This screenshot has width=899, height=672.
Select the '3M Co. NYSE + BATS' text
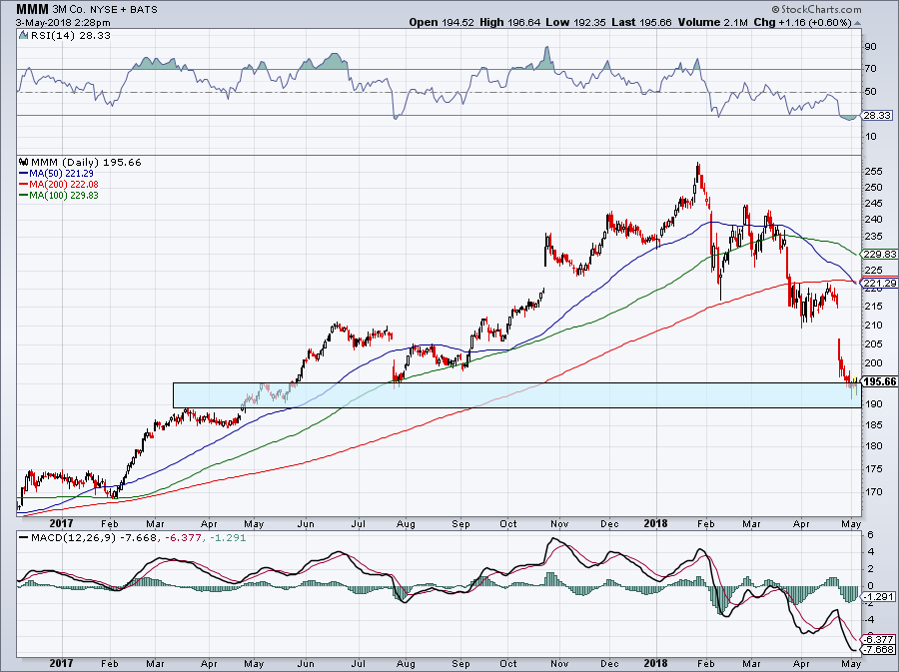click(x=106, y=10)
